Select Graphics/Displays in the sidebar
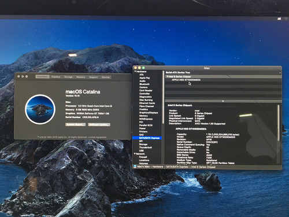 [x=149, y=113]
